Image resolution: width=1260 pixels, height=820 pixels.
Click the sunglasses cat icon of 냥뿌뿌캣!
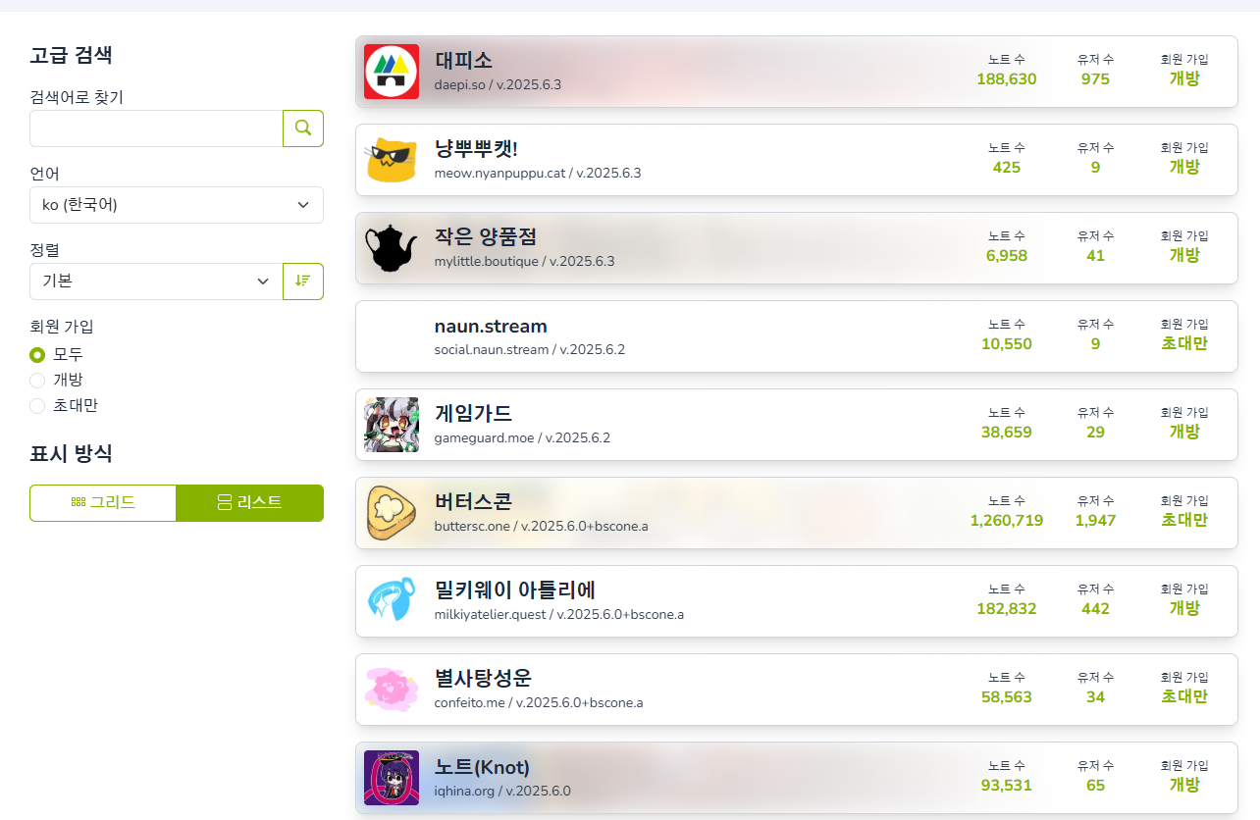coord(392,160)
